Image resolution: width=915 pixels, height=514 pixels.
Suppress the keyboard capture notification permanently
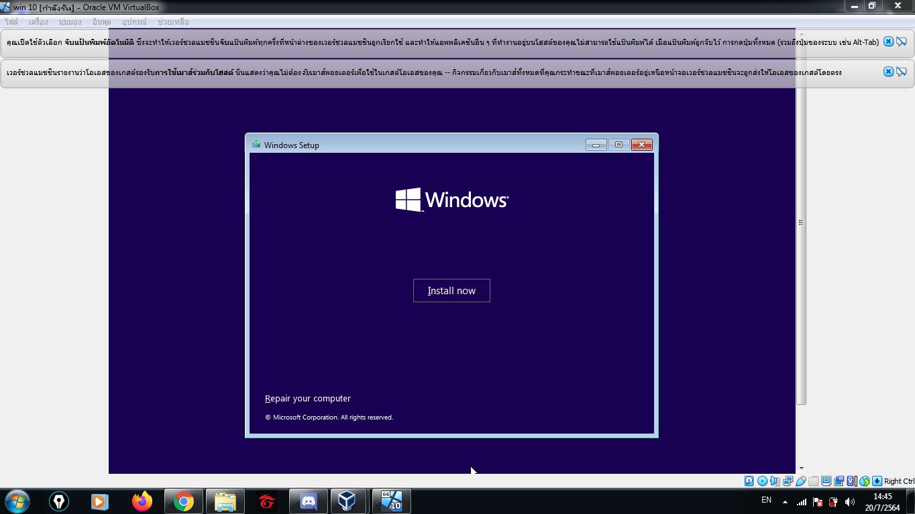pos(902,42)
